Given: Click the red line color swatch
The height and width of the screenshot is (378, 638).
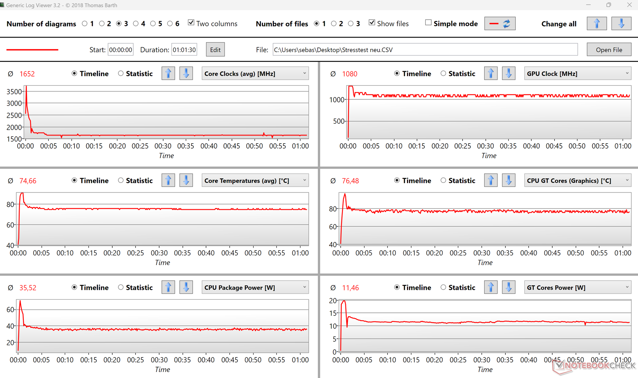Looking at the screenshot, I should click(32, 50).
